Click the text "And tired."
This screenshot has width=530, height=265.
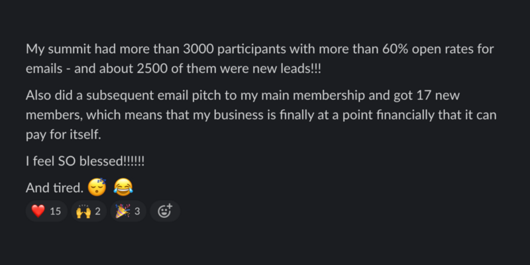tap(54, 188)
